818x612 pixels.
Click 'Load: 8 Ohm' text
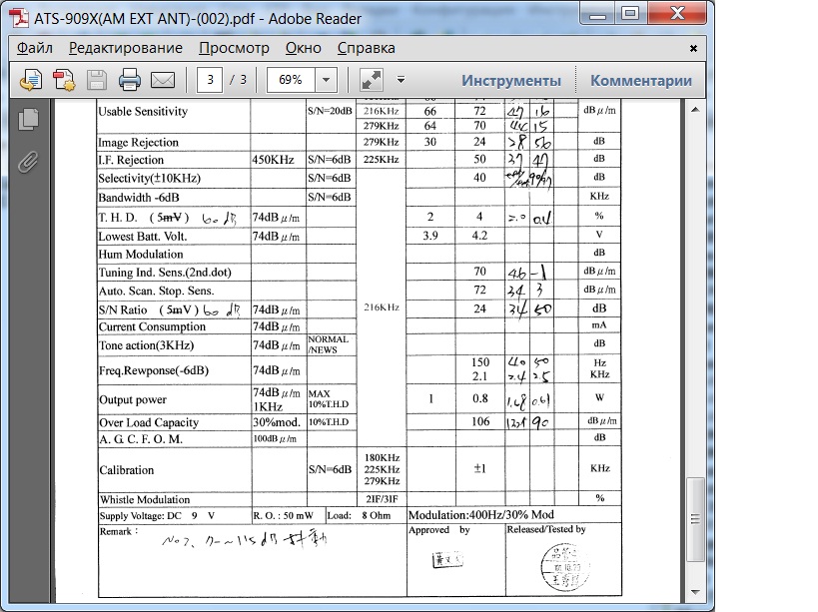(359, 515)
